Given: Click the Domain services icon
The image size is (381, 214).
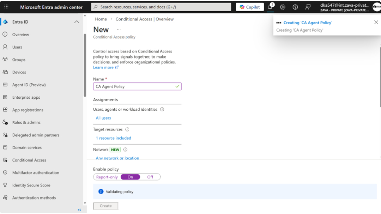Looking at the screenshot, I should pos(5,147).
